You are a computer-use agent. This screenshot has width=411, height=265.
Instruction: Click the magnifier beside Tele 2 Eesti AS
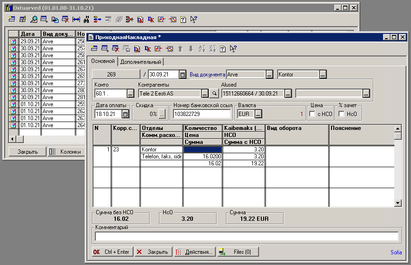click(x=214, y=94)
